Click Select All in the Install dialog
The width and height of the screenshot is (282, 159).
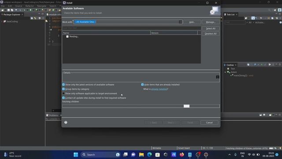point(211,28)
